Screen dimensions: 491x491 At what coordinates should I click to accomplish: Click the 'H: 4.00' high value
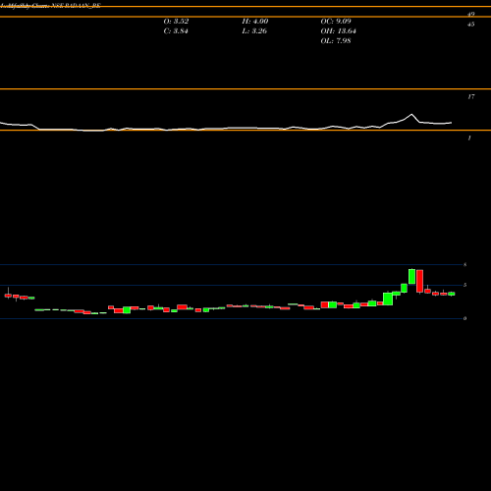(x=255, y=22)
